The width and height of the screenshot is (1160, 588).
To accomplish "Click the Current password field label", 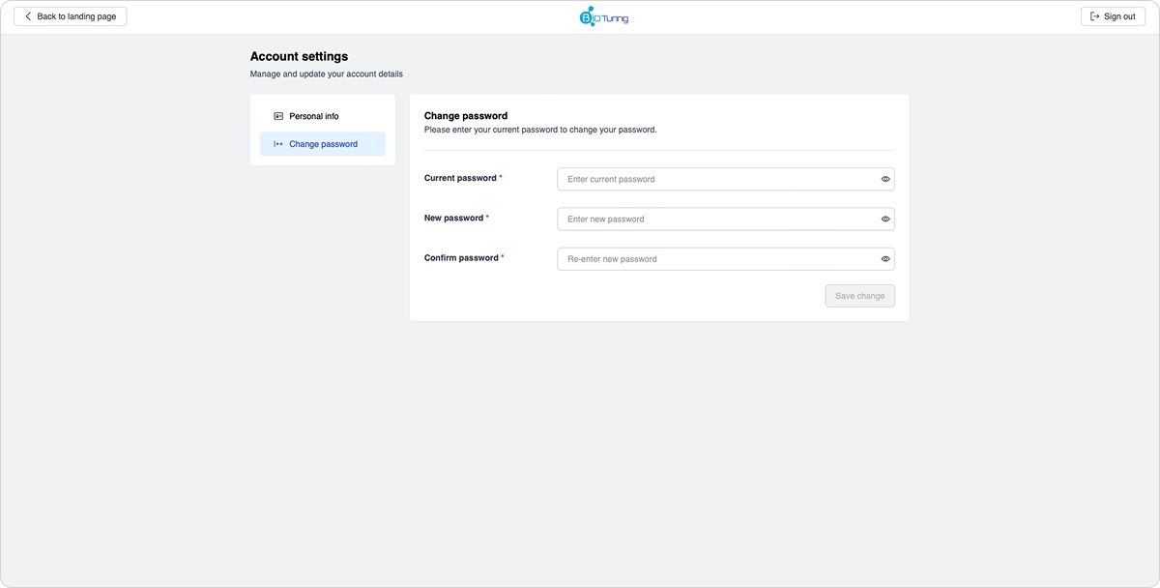I will [460, 178].
